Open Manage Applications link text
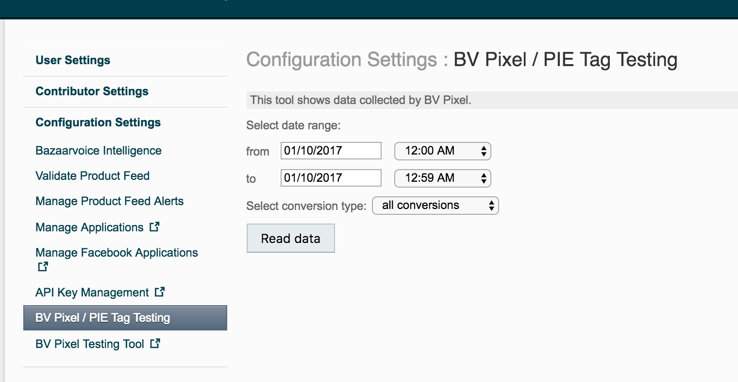738x382 pixels. (x=90, y=227)
